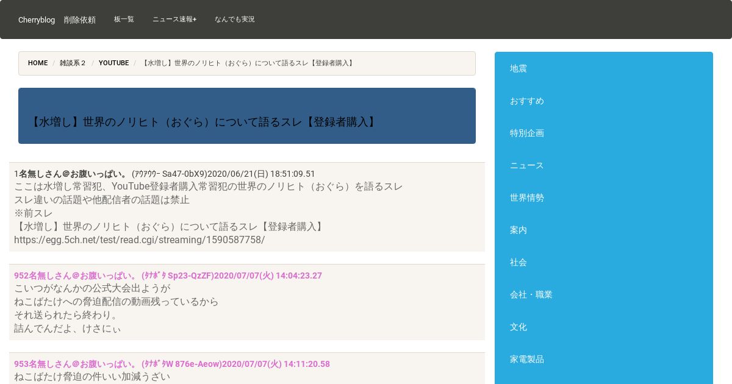Click YOUTUBE breadcrumb link
The image size is (732, 384).
[114, 63]
